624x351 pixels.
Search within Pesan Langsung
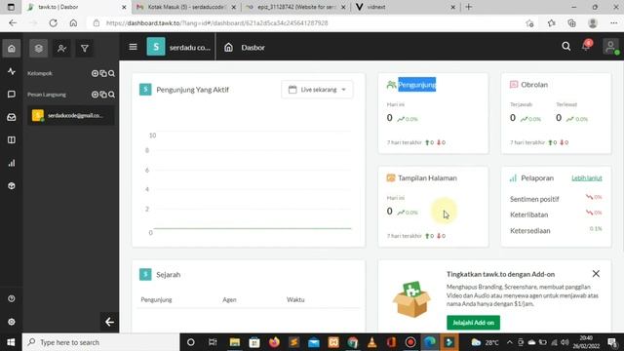[111, 95]
